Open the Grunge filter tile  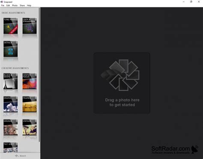coord(11,127)
